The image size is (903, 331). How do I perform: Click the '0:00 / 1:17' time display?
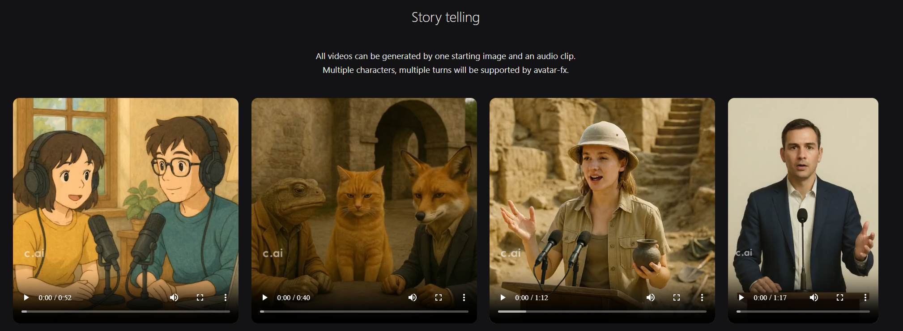pyautogui.click(x=770, y=297)
